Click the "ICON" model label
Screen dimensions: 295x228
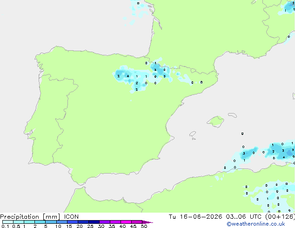71,217
